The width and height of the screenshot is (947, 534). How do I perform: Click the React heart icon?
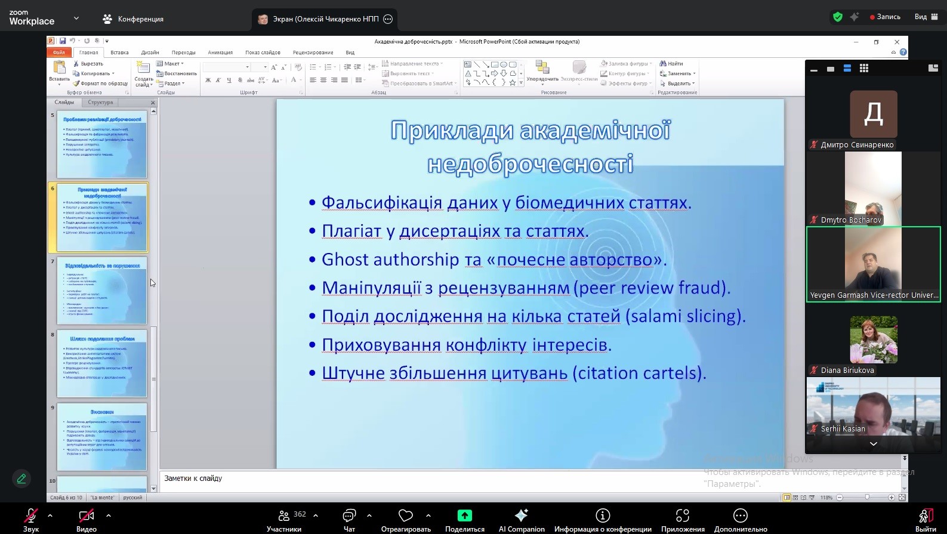coord(406,516)
